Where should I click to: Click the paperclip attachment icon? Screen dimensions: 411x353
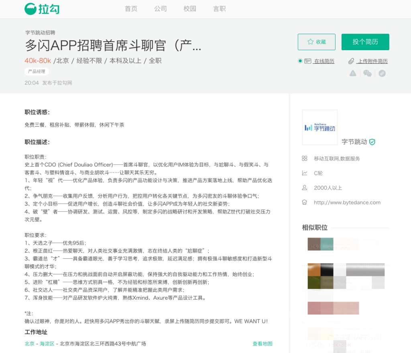click(x=351, y=61)
